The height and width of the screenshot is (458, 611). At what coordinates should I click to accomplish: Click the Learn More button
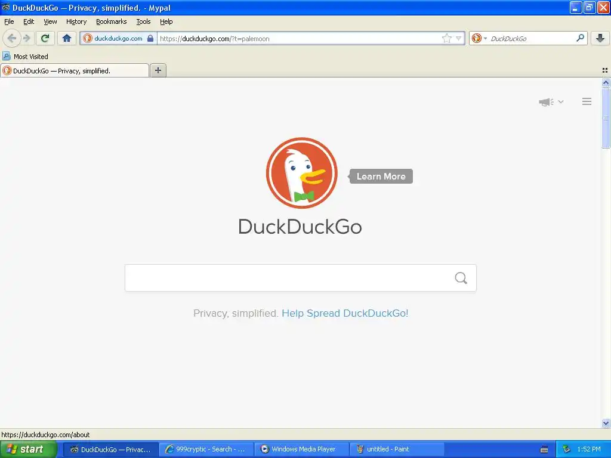click(x=381, y=177)
